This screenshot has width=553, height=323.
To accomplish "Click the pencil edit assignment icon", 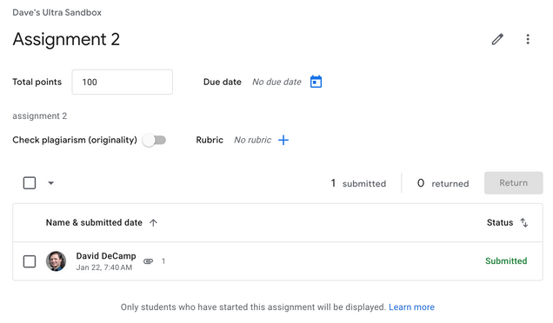I will pos(497,39).
